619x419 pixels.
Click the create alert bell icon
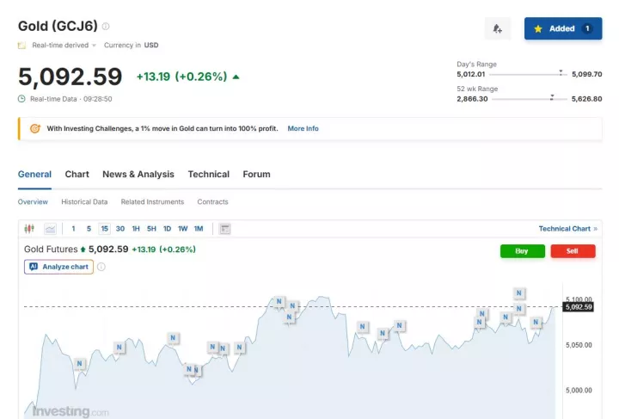pyautogui.click(x=497, y=28)
